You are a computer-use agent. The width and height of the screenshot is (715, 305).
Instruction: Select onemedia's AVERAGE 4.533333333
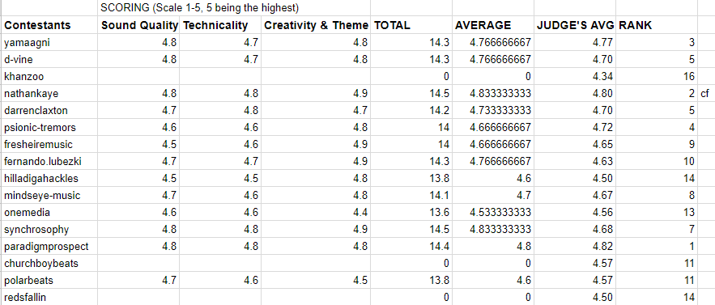tap(493, 213)
